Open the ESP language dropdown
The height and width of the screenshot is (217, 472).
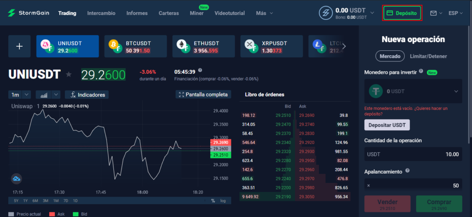coord(455,13)
